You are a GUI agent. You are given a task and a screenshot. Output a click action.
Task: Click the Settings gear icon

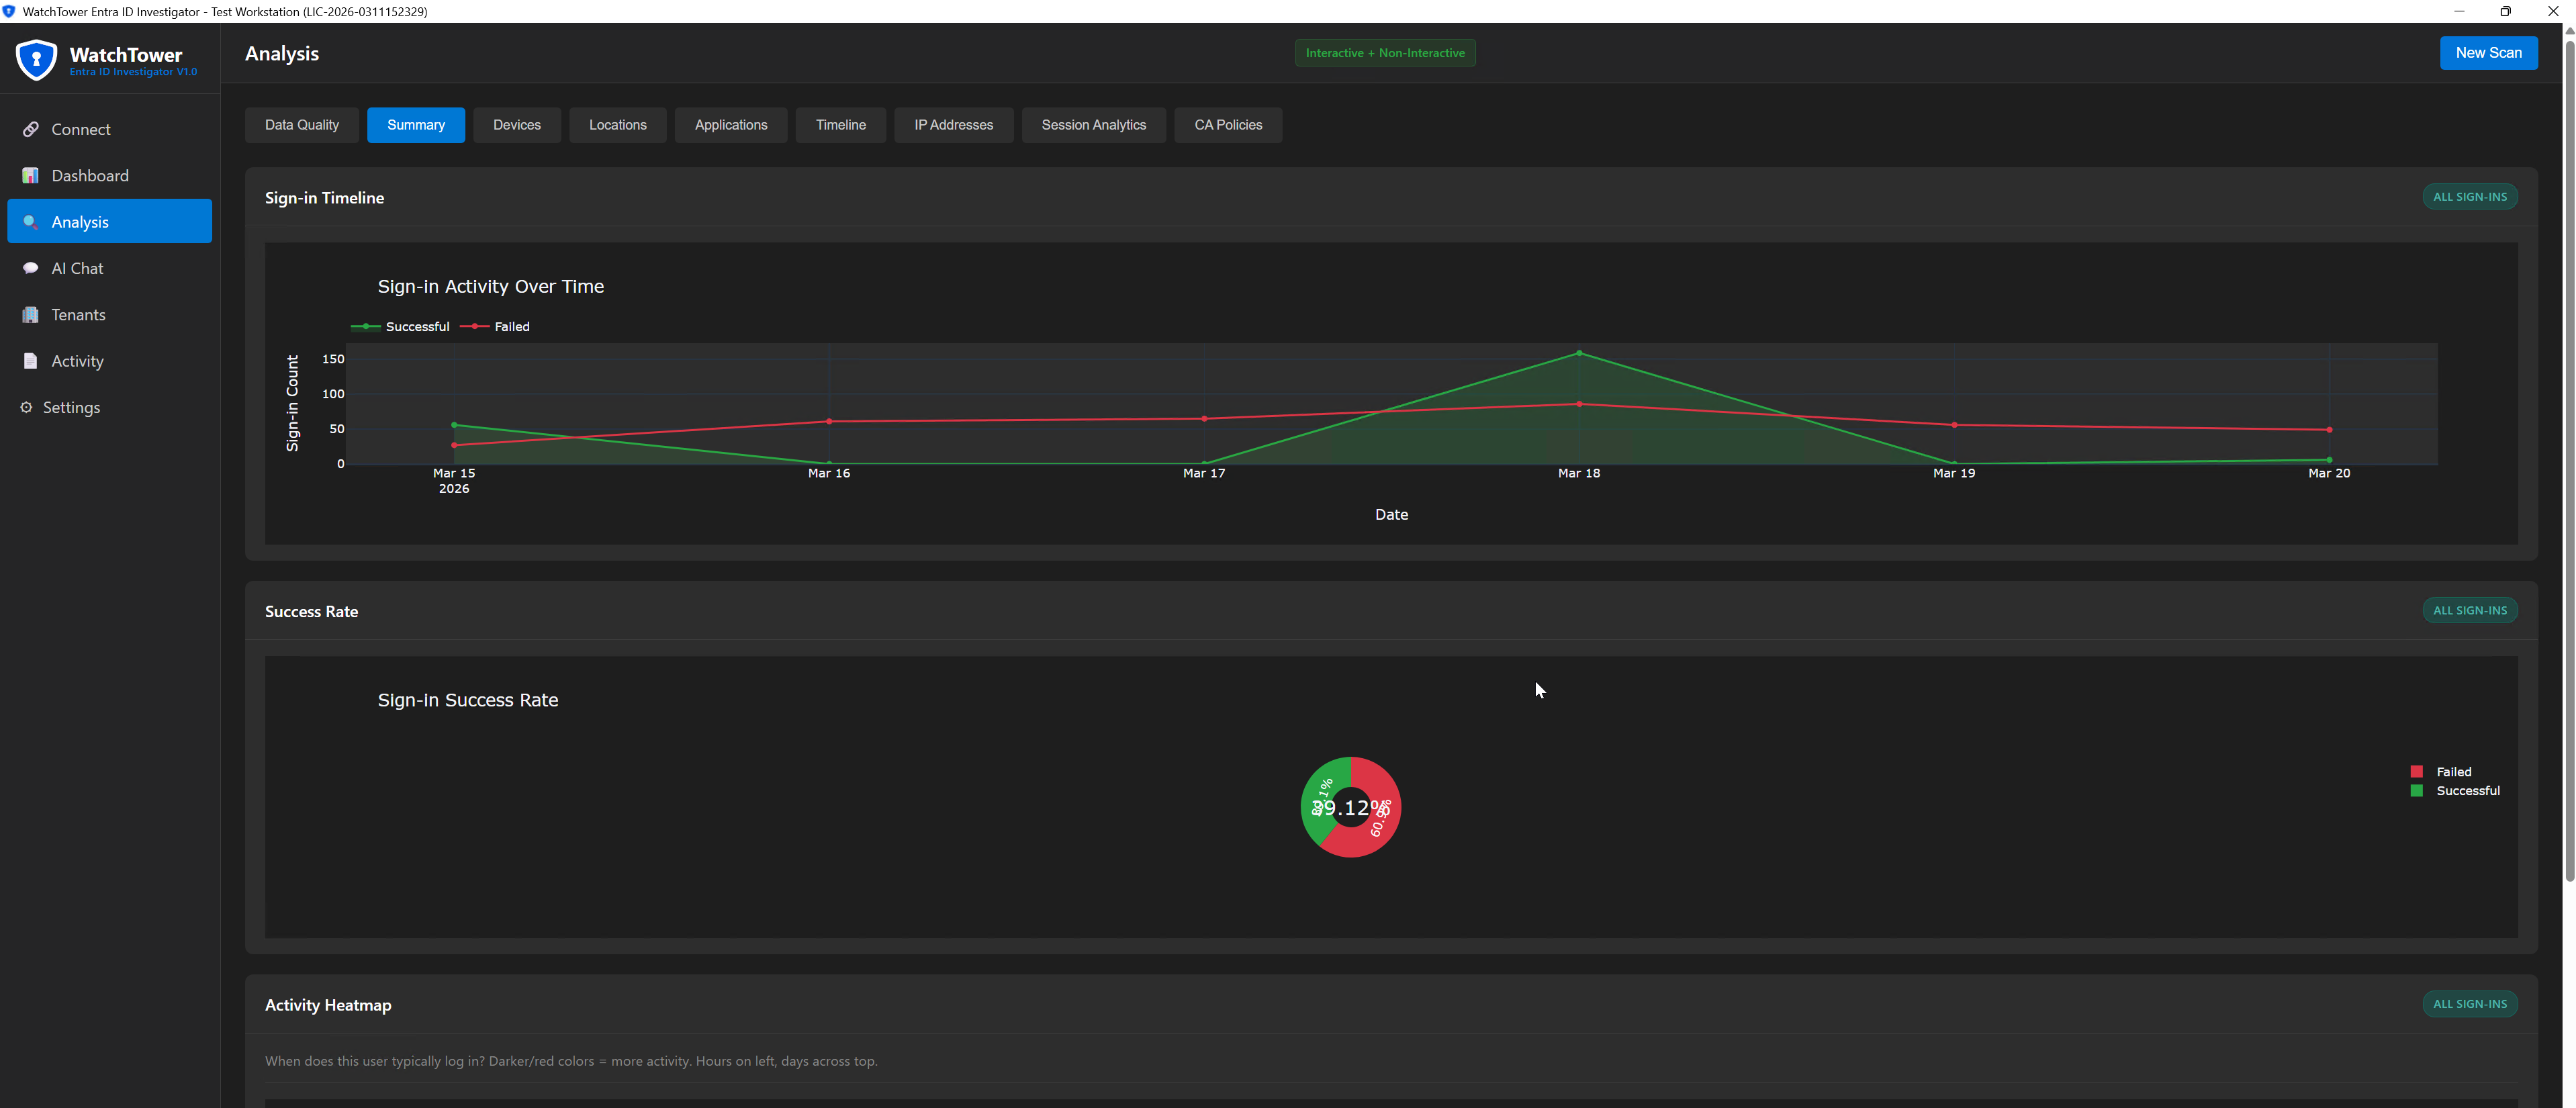click(x=26, y=407)
